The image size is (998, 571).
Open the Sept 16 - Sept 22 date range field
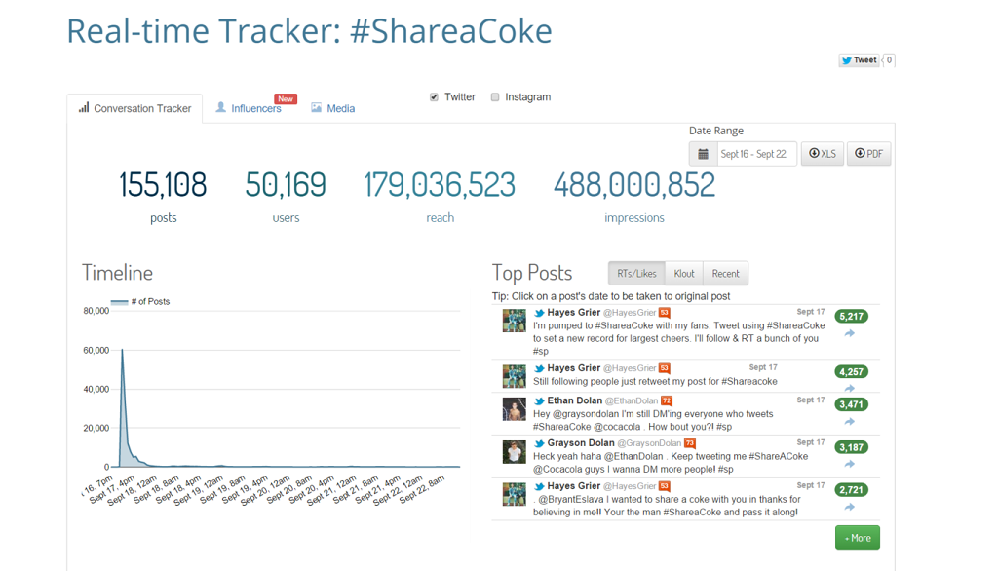[x=756, y=154]
